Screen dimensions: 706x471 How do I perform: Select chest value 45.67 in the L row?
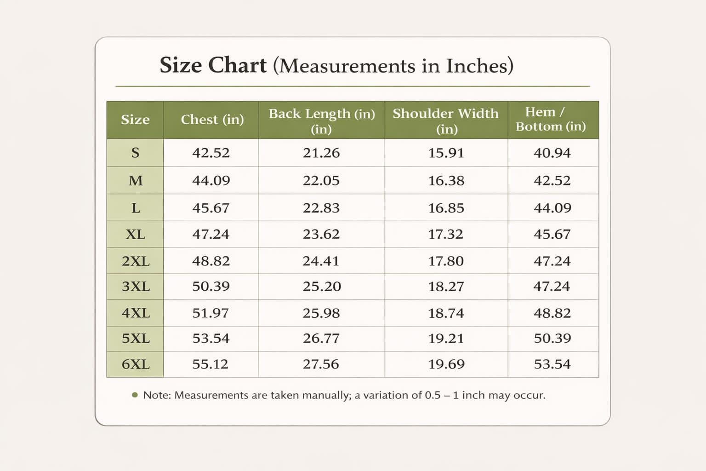(211, 208)
